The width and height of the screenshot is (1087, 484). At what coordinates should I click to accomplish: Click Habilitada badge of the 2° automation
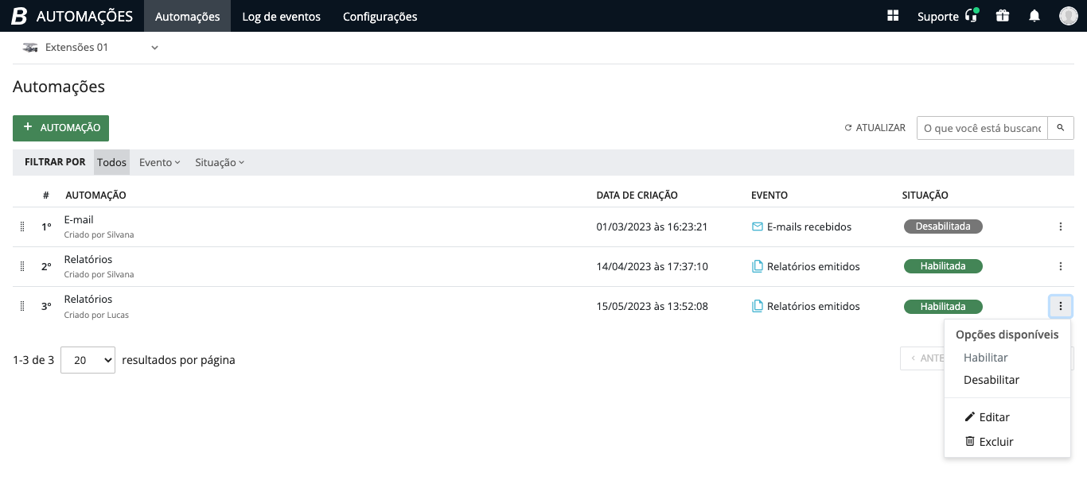943,266
